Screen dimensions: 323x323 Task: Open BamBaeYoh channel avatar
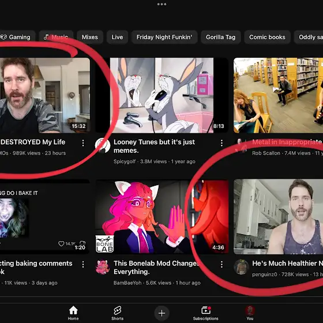[103, 267]
